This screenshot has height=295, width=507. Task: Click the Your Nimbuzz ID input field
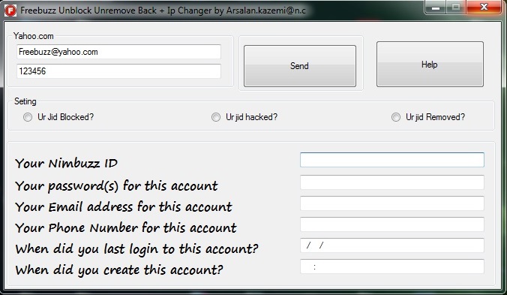coord(392,160)
